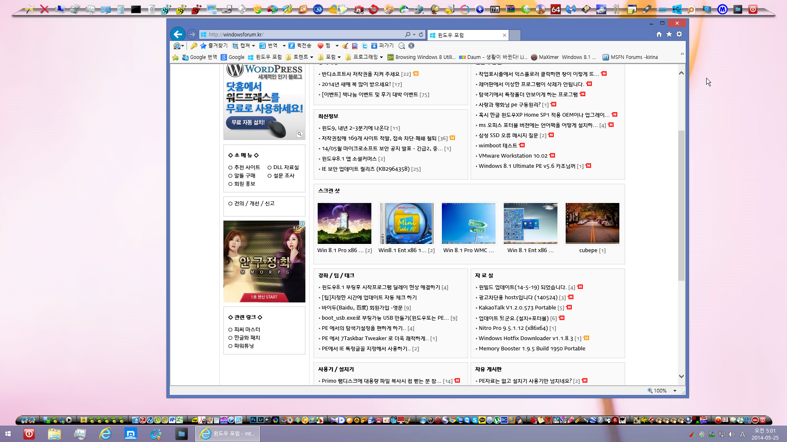Screen dimensions: 787x442
Task: Click the page vertical scrollbar thumb
Action: pyautogui.click(x=681, y=205)
